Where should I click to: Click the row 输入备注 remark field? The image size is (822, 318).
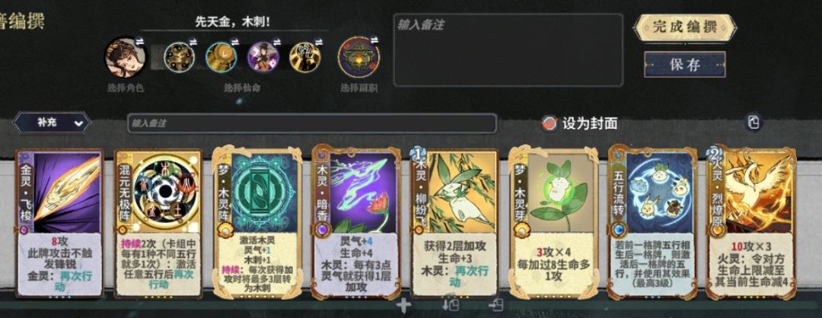tap(312, 124)
